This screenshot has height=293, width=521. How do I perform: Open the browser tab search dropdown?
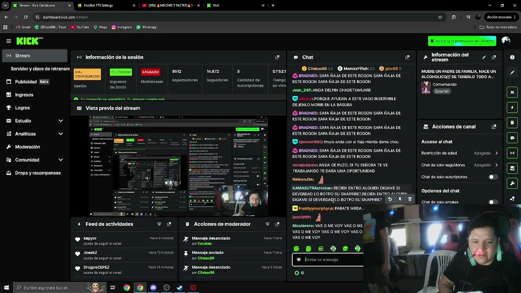[5, 5]
